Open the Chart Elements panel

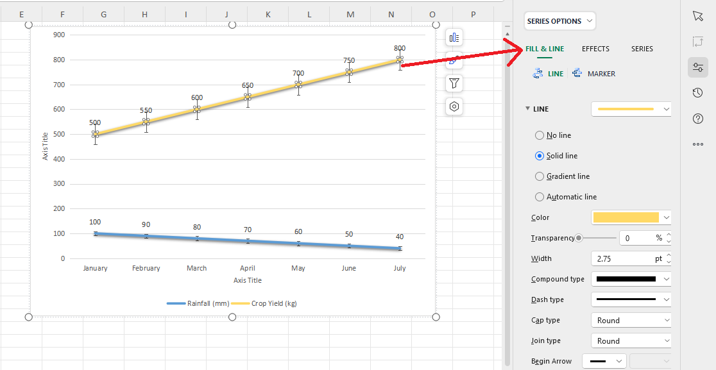click(x=454, y=37)
